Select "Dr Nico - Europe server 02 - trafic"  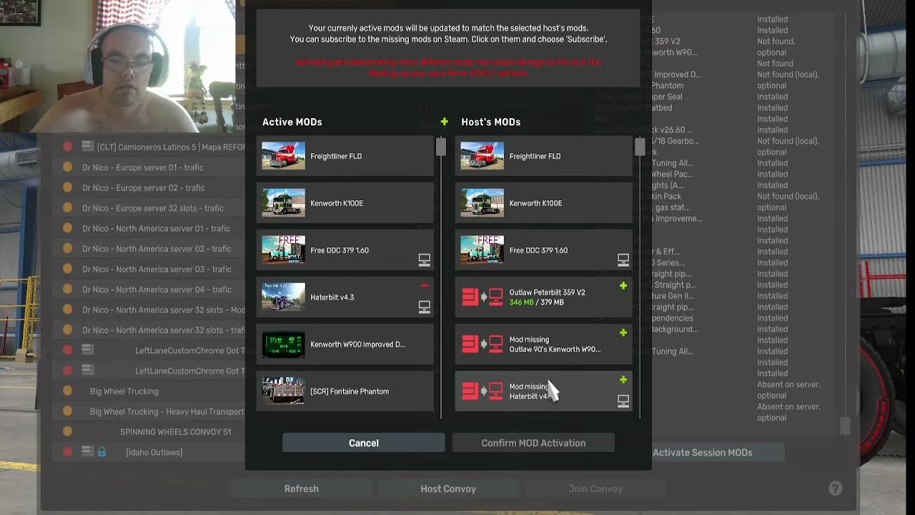(x=144, y=188)
